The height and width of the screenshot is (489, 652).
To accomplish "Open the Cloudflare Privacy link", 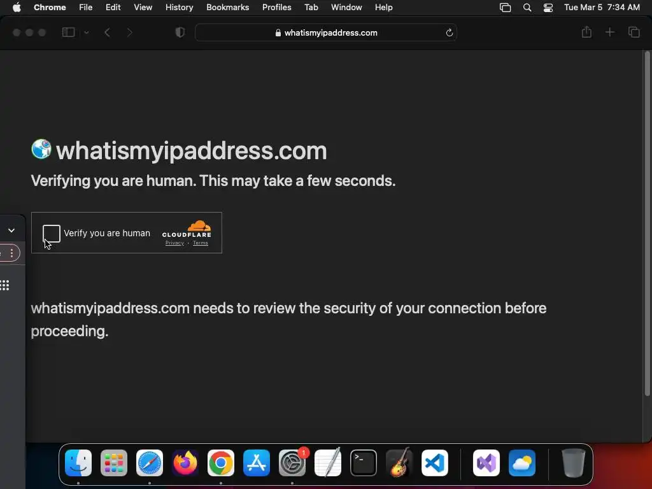I will click(x=174, y=243).
